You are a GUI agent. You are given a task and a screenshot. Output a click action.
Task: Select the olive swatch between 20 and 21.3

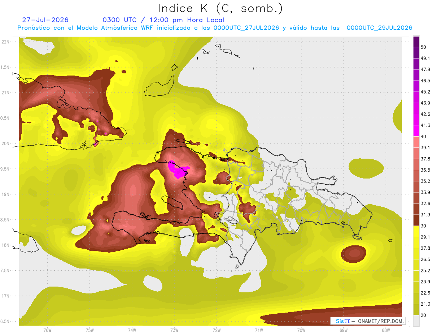[416, 309]
